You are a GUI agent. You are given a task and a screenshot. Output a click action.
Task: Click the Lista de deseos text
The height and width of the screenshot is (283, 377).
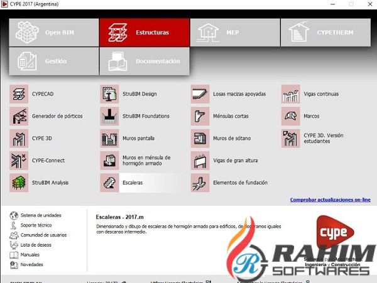36,245
